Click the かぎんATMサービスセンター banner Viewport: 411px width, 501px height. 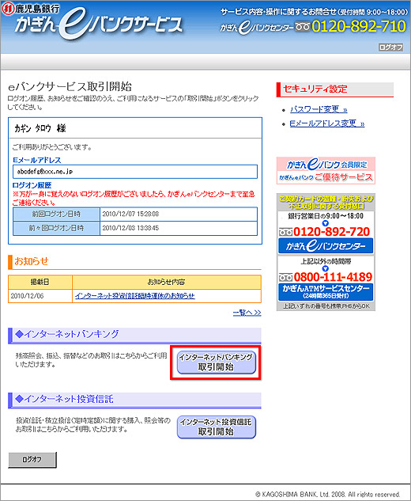[326, 292]
